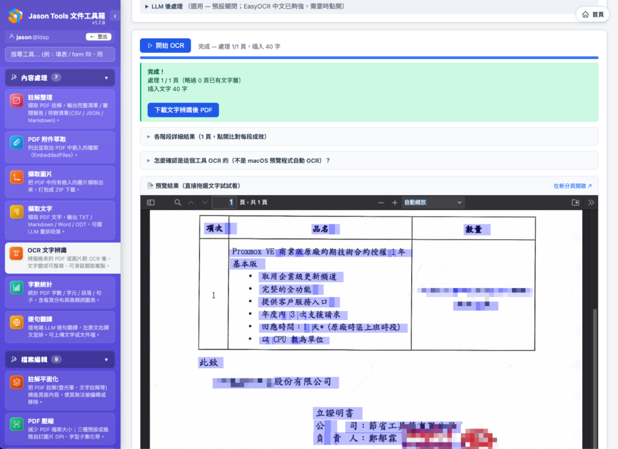
Task: Click the 品名 table header
Action: (320, 228)
